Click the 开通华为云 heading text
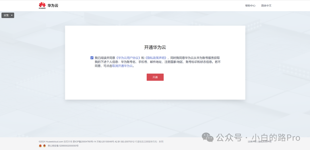This screenshot has width=310, height=150. click(155, 47)
